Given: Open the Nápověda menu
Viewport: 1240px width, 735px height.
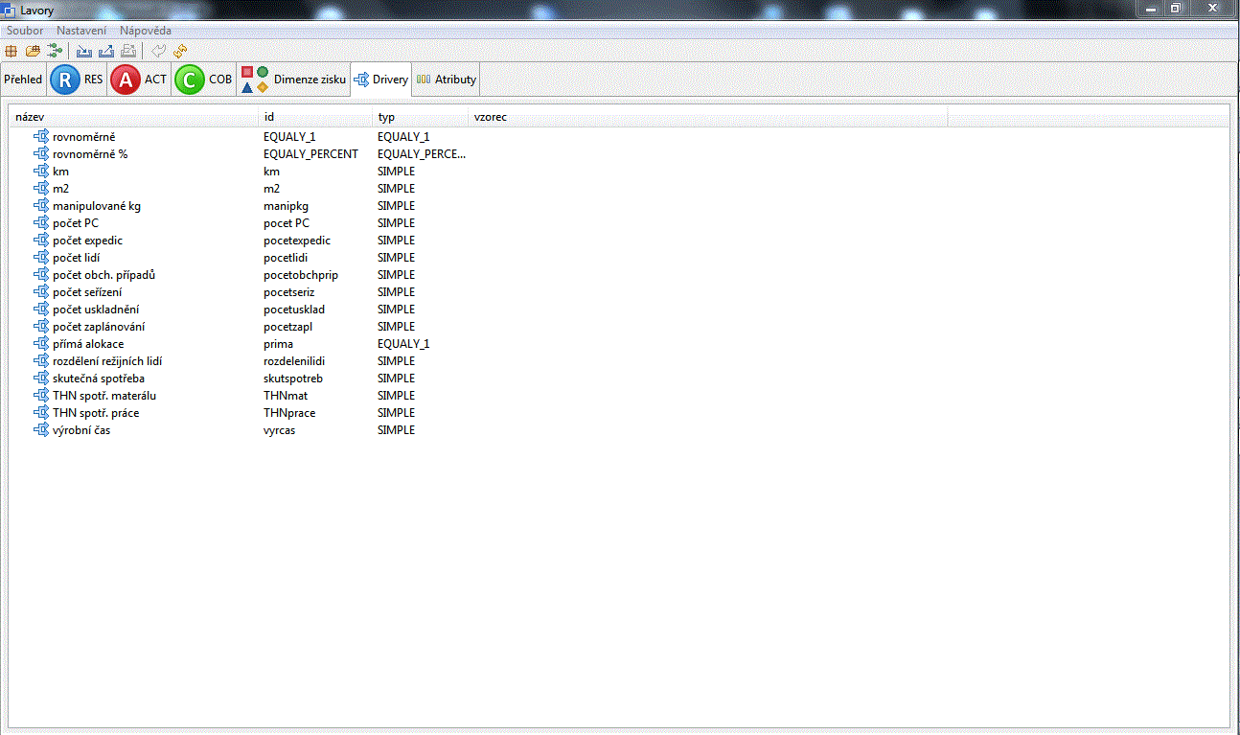Looking at the screenshot, I should [146, 31].
